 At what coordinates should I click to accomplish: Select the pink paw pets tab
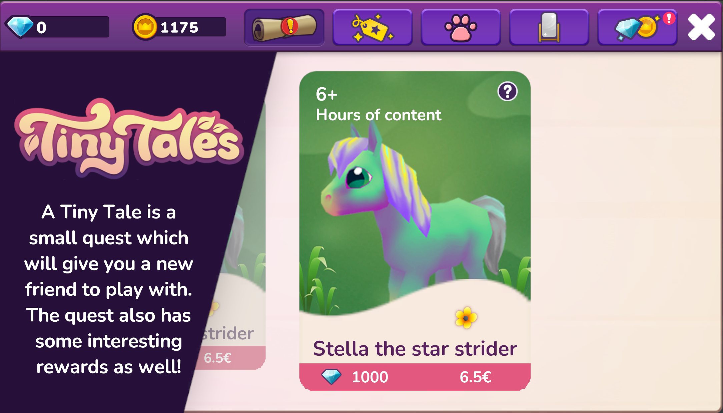pos(461,28)
